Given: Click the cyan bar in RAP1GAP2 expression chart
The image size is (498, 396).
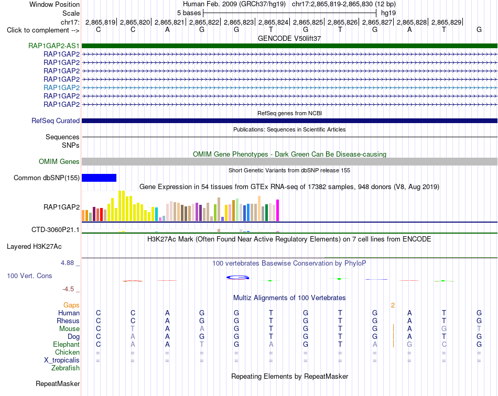Looking at the screenshot, I should (x=157, y=214).
